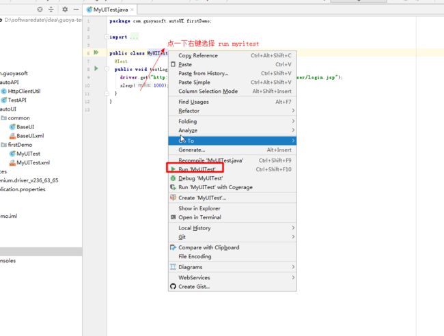Click the MyUITest.xml file icon
The image size is (444, 336).
coord(12,163)
